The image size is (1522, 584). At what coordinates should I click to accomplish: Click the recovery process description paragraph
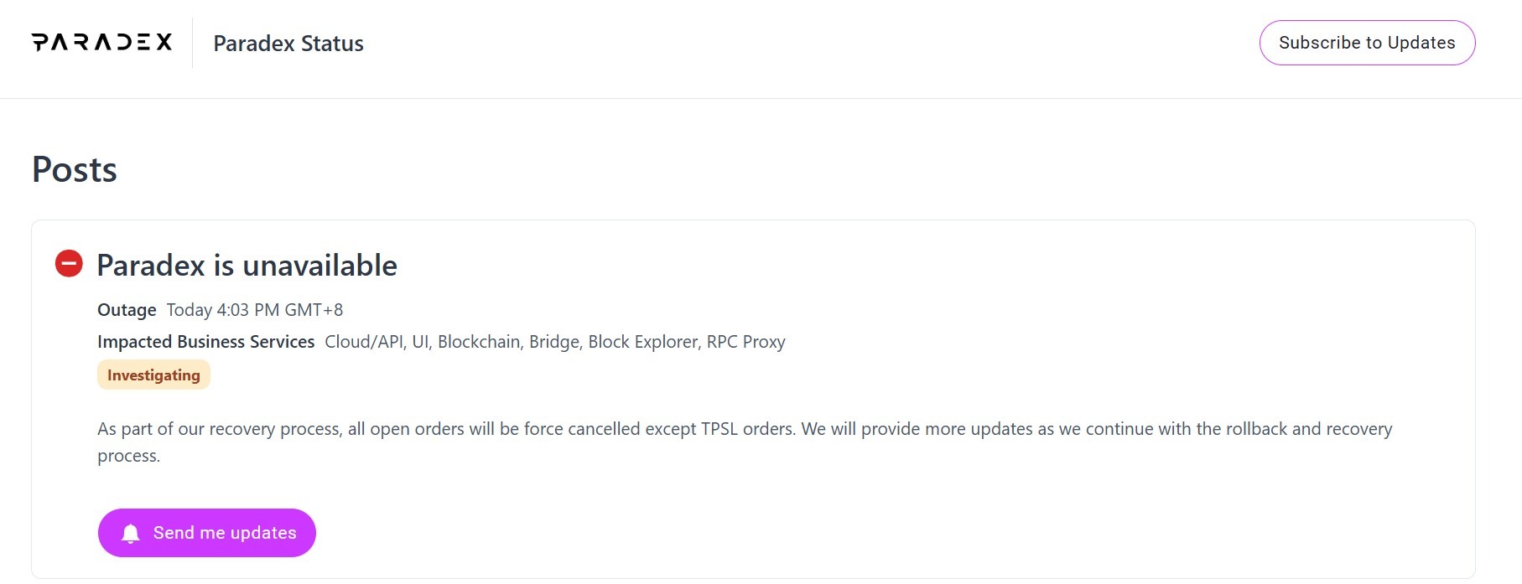click(744, 430)
